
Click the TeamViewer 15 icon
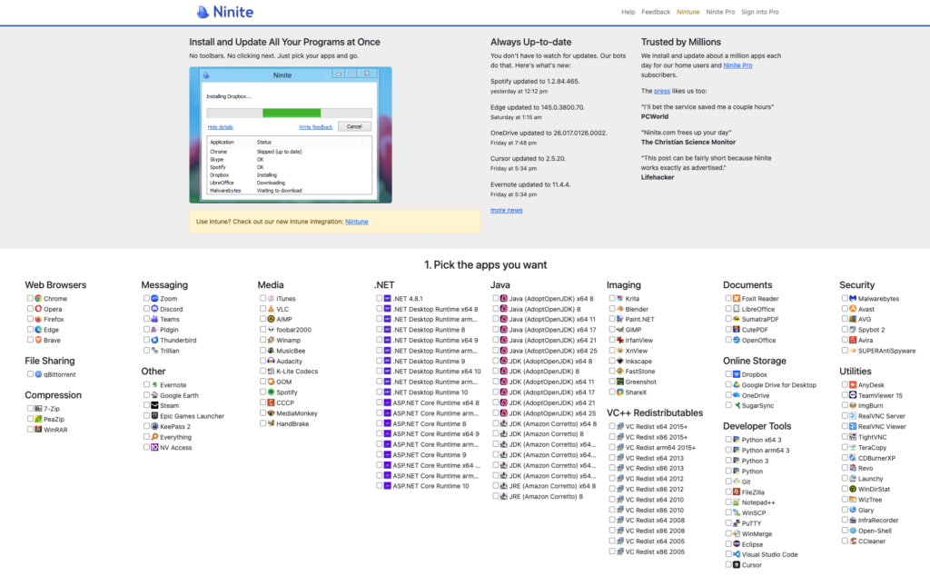pos(853,395)
